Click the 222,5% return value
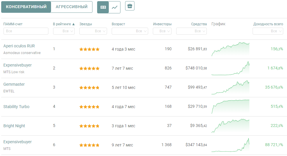287x156 pixels. pyautogui.click(x=277, y=125)
